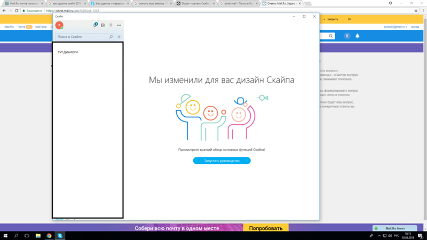This screenshot has width=427, height=240.
Task: Open Mail.Ru link in portal bar
Action: click(9, 27)
